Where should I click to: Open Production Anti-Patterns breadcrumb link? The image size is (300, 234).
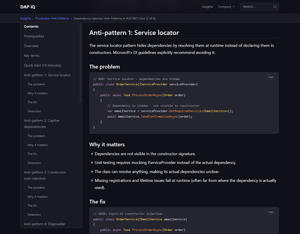click(52, 19)
